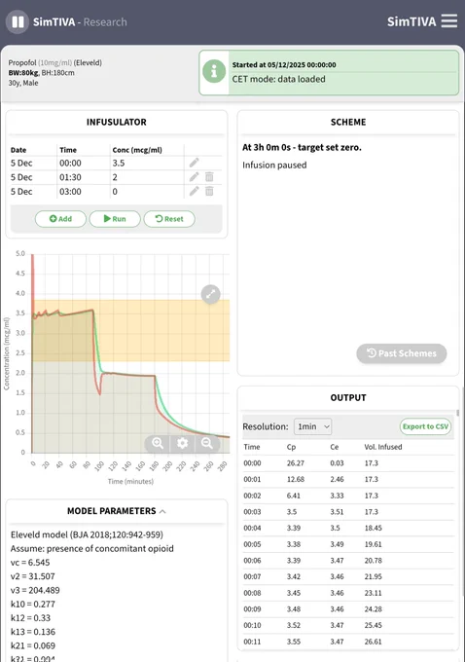Click Cp value 26.27

pyautogui.click(x=296, y=463)
